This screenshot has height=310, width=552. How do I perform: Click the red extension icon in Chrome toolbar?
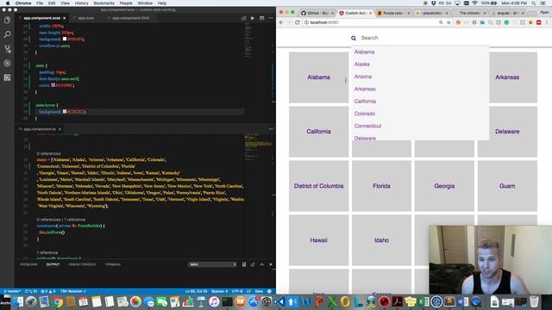538,22
